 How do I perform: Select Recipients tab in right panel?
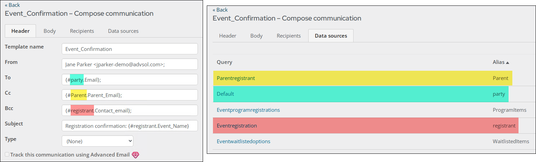click(x=289, y=36)
